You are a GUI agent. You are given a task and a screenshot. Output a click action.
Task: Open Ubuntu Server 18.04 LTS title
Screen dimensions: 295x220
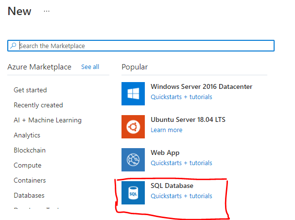[x=188, y=119]
